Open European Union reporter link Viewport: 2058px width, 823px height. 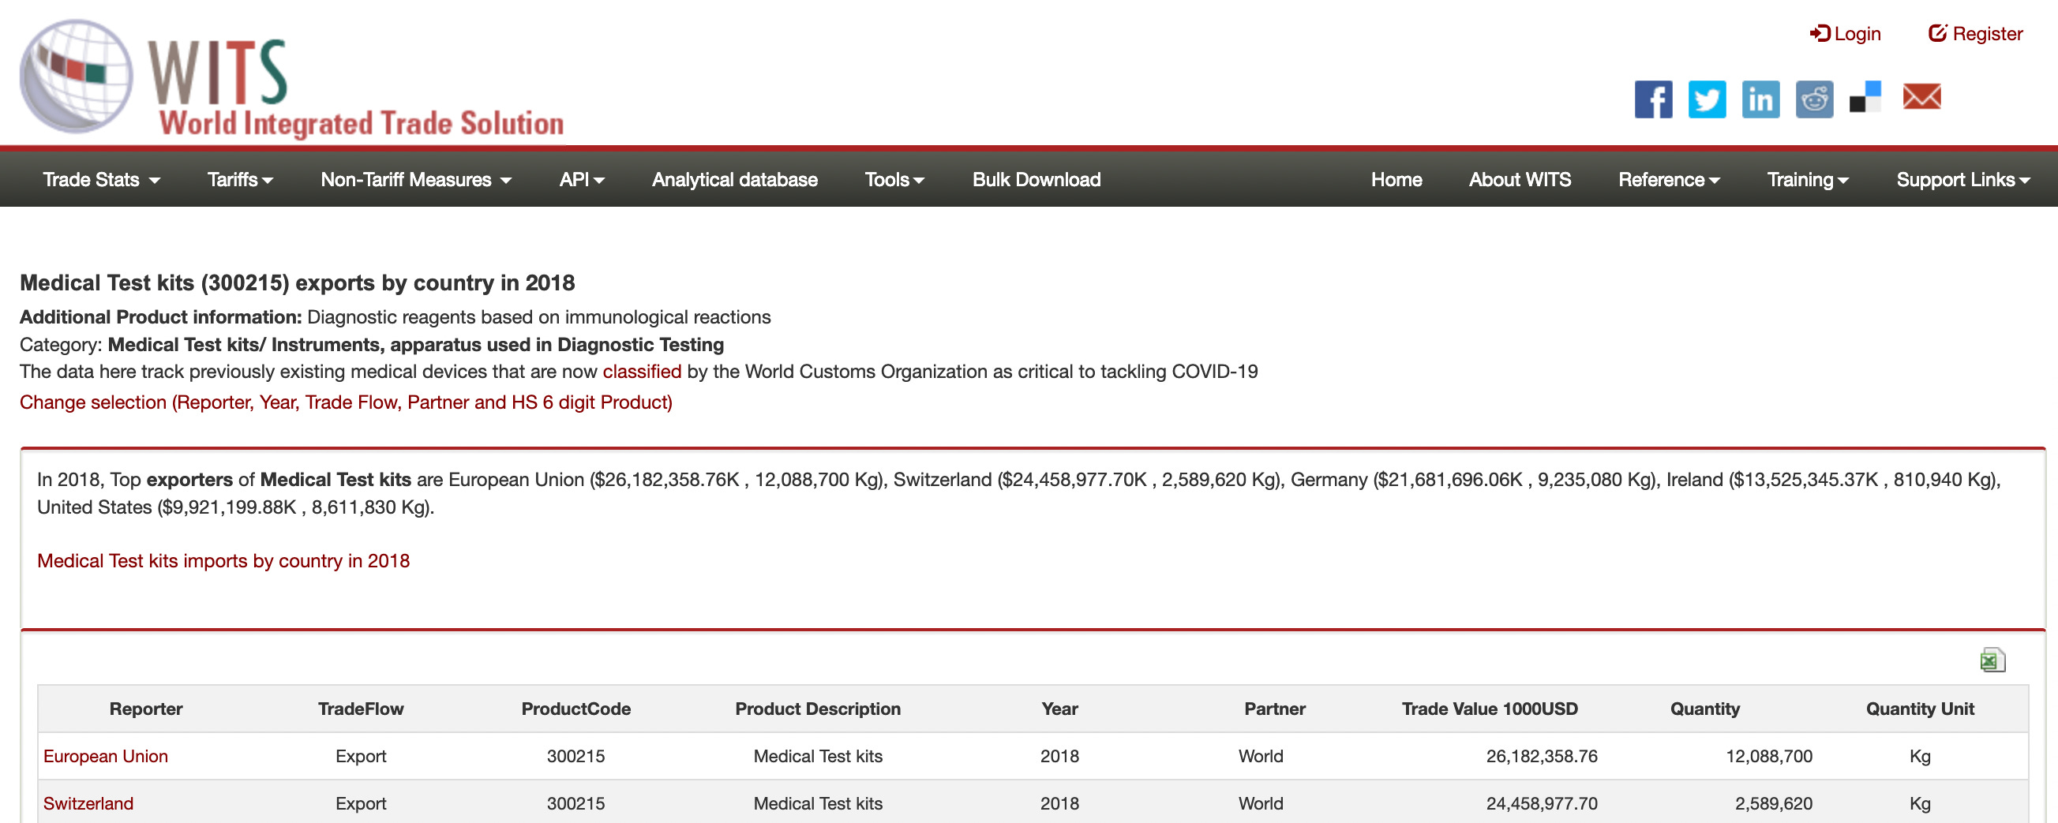106,756
